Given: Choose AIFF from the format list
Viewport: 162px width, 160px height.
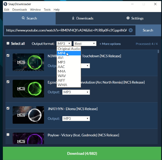Looking at the screenshot, I should (69, 80).
